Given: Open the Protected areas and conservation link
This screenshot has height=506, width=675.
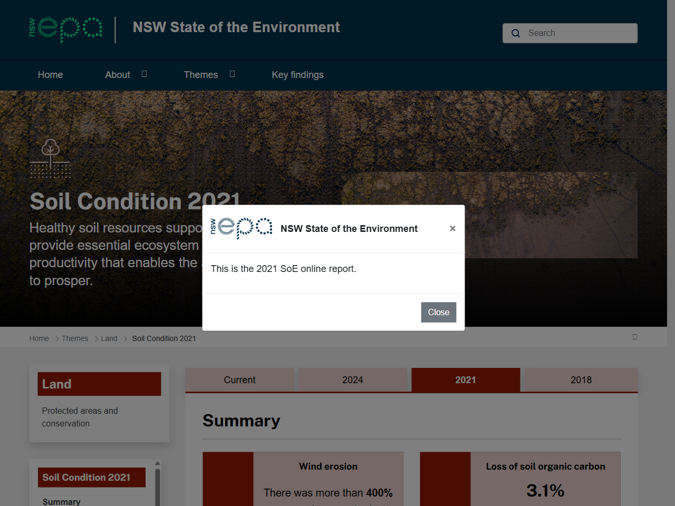Looking at the screenshot, I should [80, 417].
